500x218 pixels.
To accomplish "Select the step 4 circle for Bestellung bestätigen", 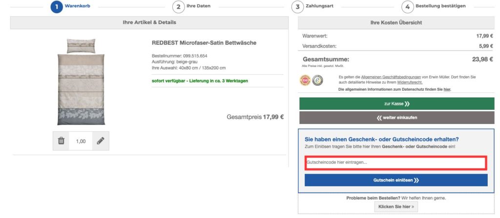I will [x=407, y=7].
